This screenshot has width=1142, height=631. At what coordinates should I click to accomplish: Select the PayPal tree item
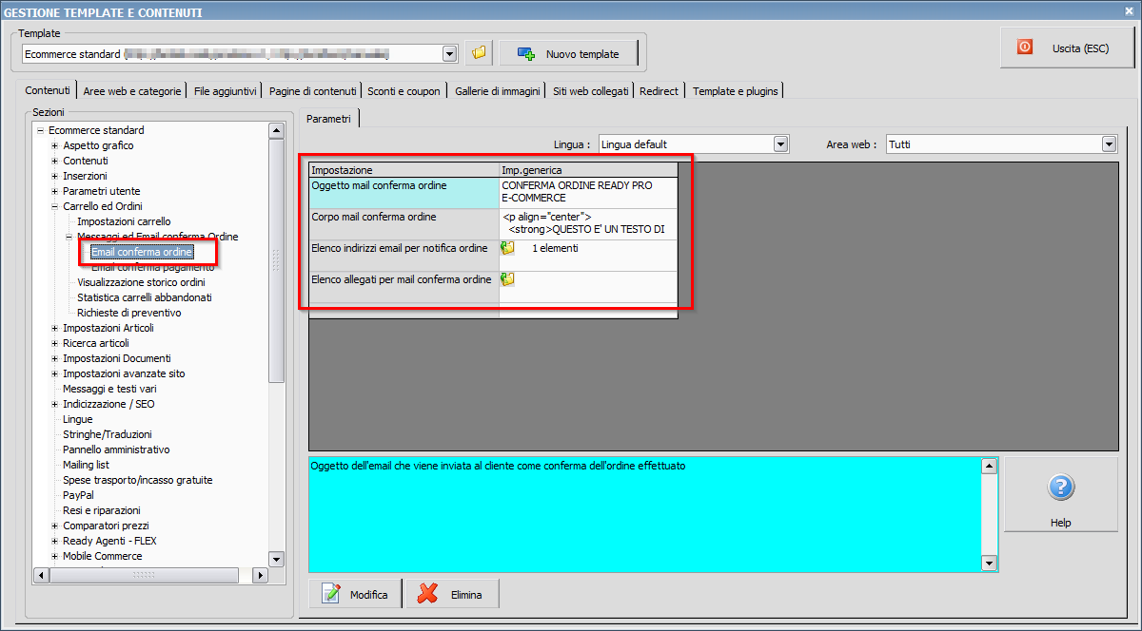[78, 495]
